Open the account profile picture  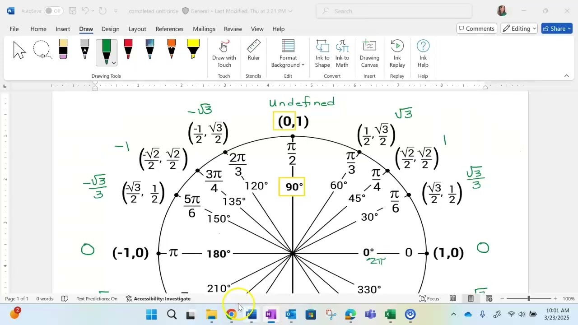click(502, 11)
